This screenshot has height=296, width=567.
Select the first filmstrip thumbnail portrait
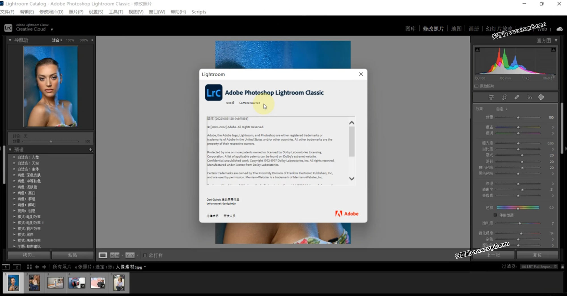pyautogui.click(x=13, y=282)
